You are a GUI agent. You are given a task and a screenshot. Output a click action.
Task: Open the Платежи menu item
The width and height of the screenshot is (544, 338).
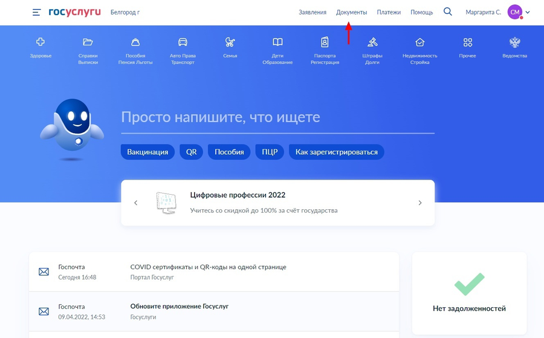tap(389, 12)
